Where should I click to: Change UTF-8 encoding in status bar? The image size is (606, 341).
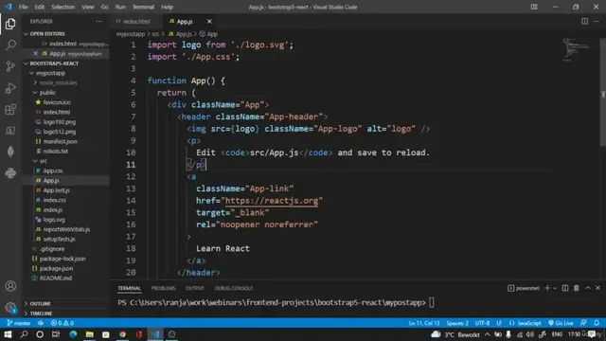coord(482,323)
